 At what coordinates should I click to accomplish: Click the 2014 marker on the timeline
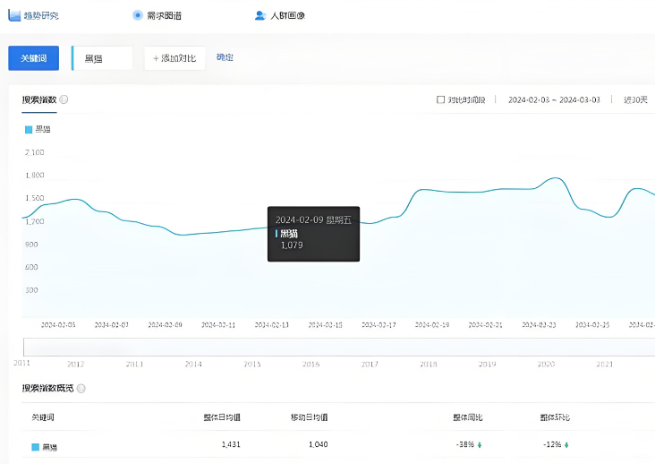pos(193,364)
